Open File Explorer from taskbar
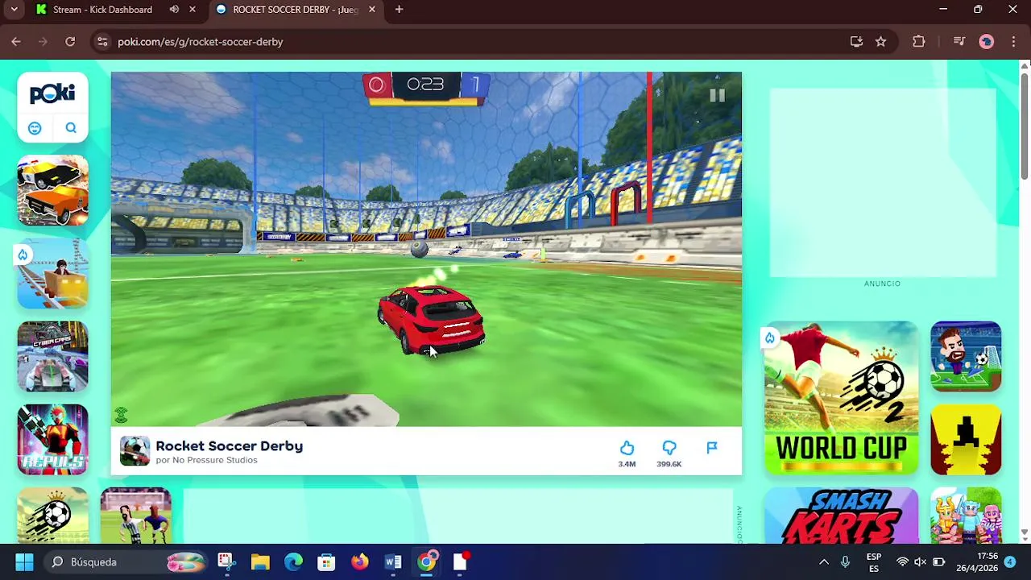The width and height of the screenshot is (1031, 580). [x=259, y=561]
